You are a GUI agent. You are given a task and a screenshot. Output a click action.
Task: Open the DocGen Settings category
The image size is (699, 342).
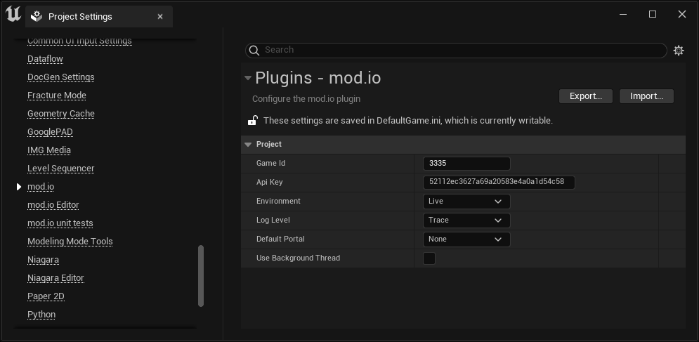tap(60, 77)
